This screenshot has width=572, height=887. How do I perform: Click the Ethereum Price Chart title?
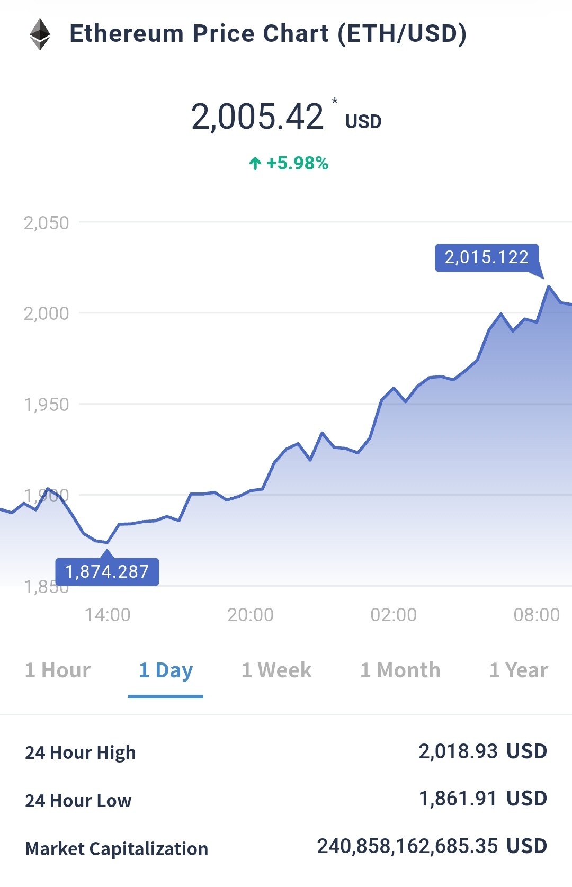pyautogui.click(x=268, y=34)
